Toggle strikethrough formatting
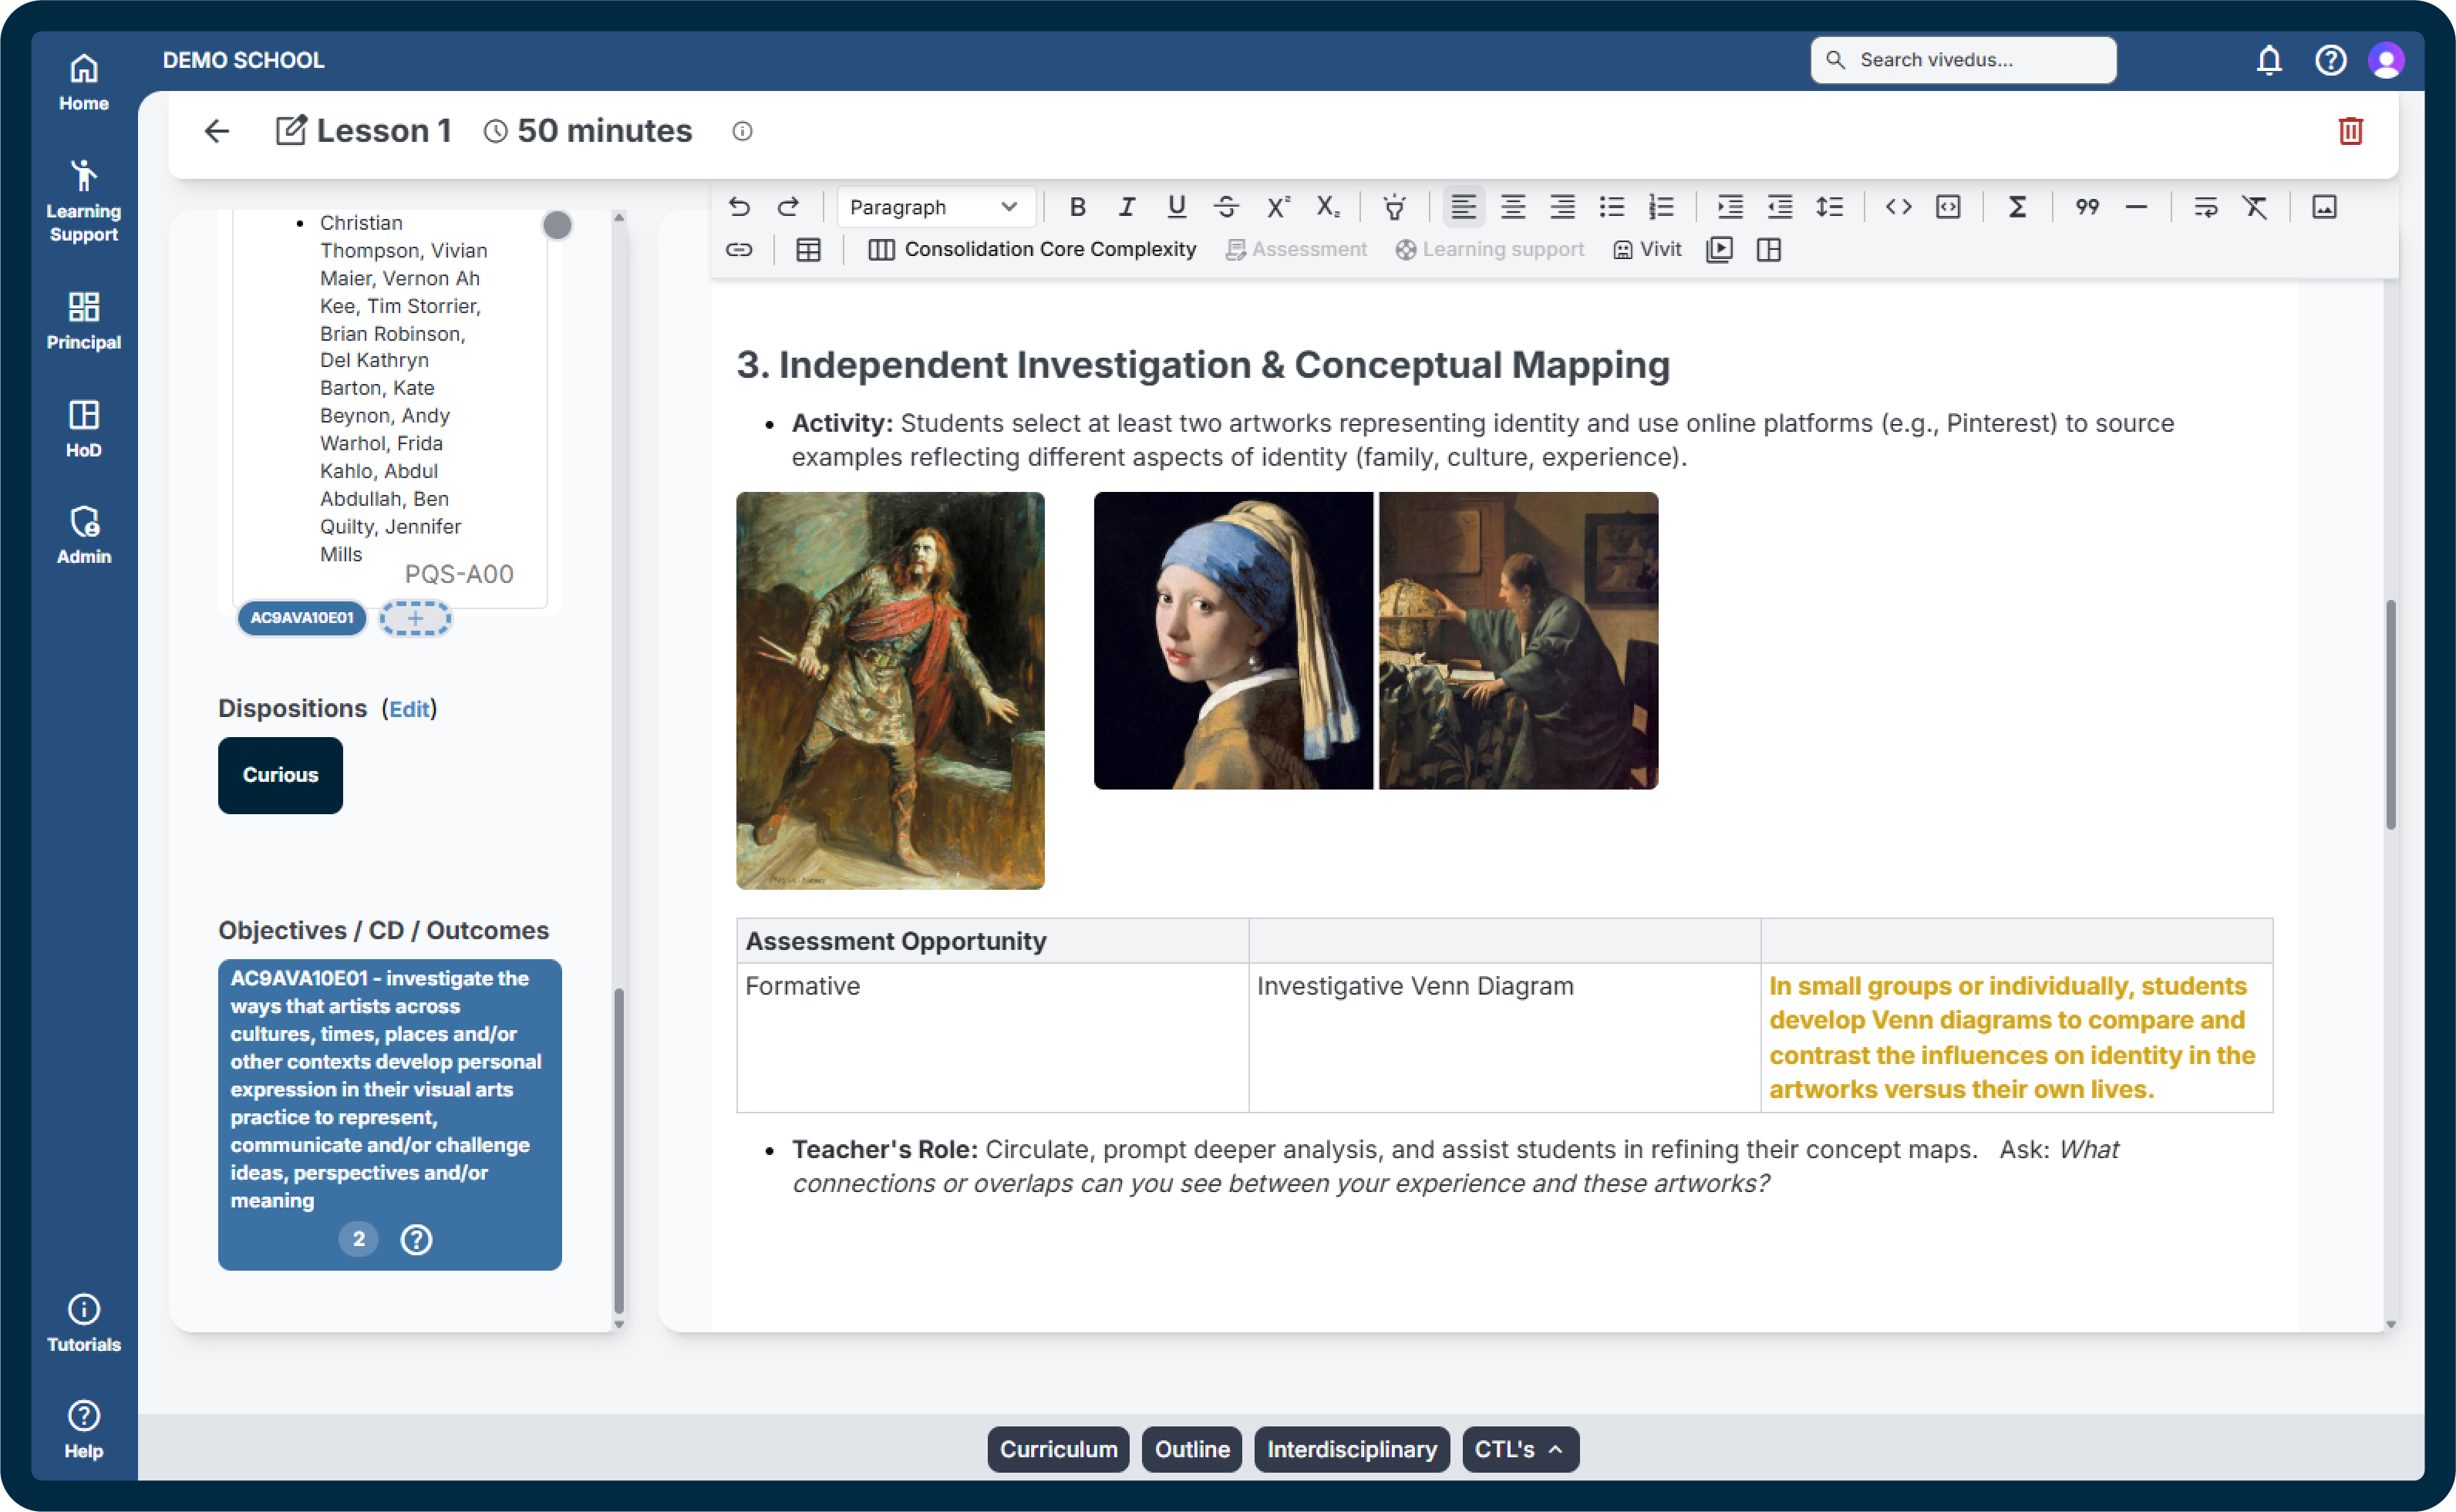Image resolution: width=2456 pixels, height=1512 pixels. click(1226, 207)
